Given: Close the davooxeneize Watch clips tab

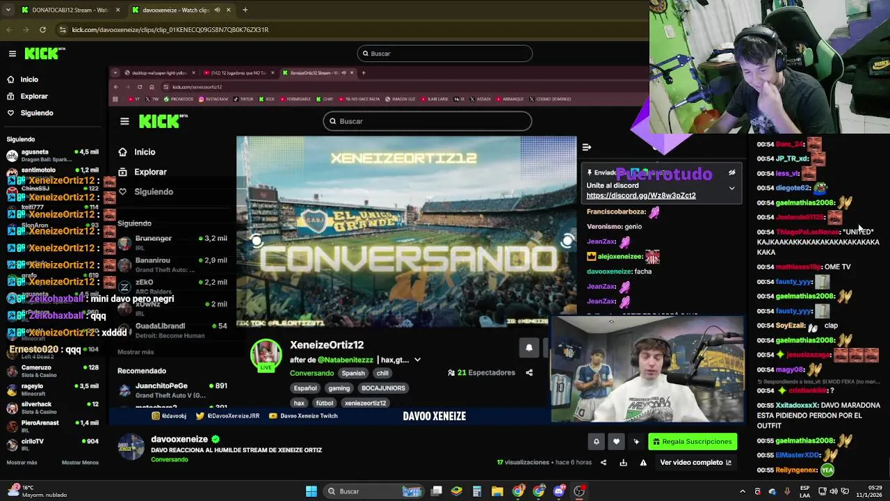Looking at the screenshot, I should (x=228, y=10).
